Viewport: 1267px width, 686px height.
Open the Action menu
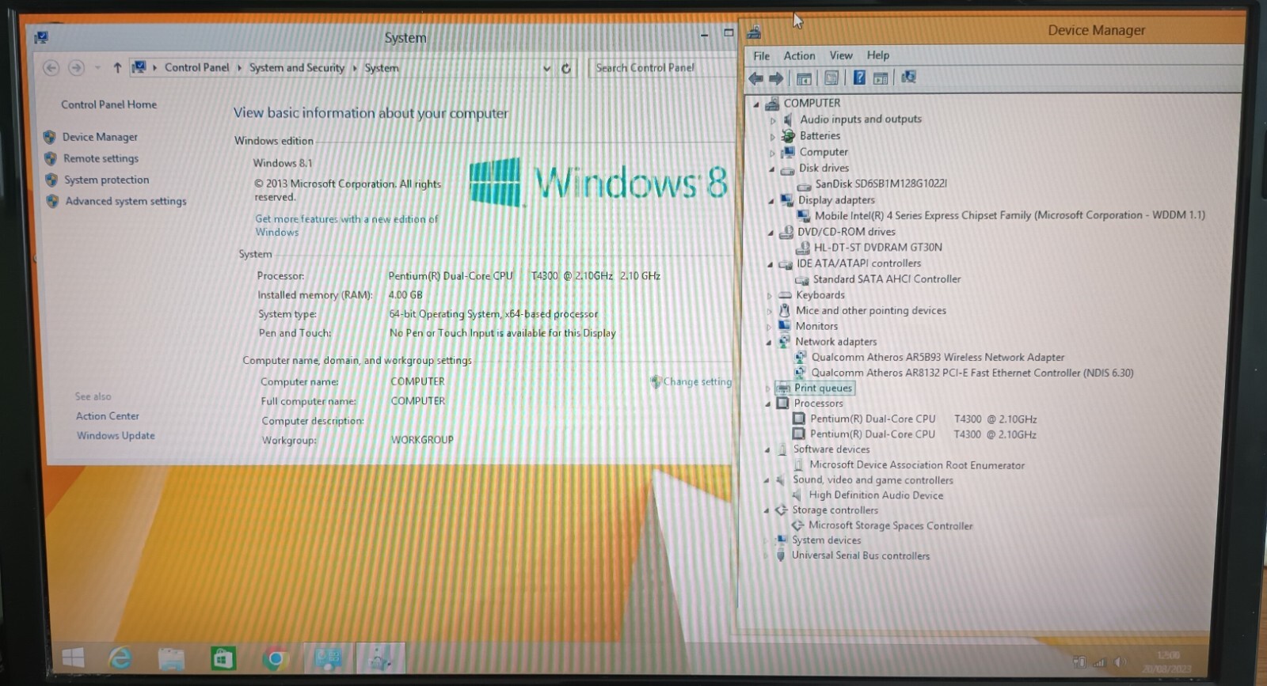[x=799, y=56]
